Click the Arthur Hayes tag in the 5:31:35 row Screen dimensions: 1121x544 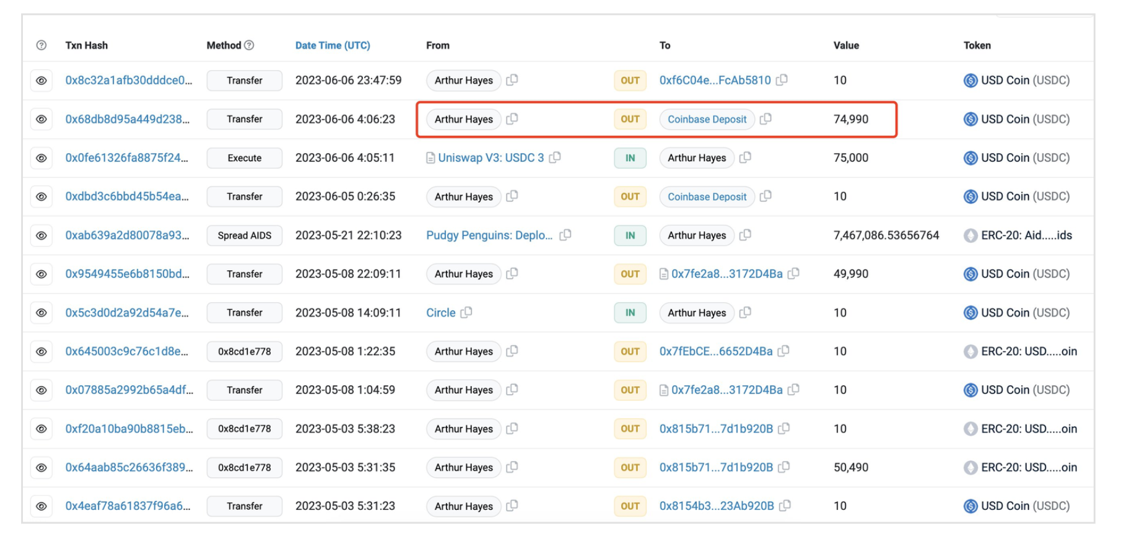(464, 467)
